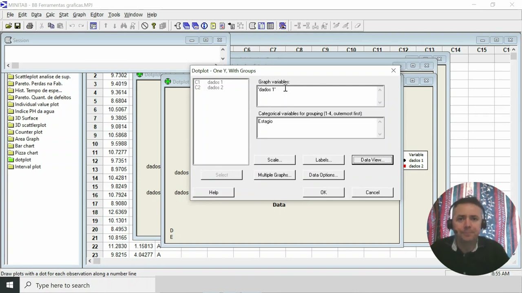This screenshot has height=293, width=522.
Task: Click the Open Project folder icon
Action: point(8,26)
